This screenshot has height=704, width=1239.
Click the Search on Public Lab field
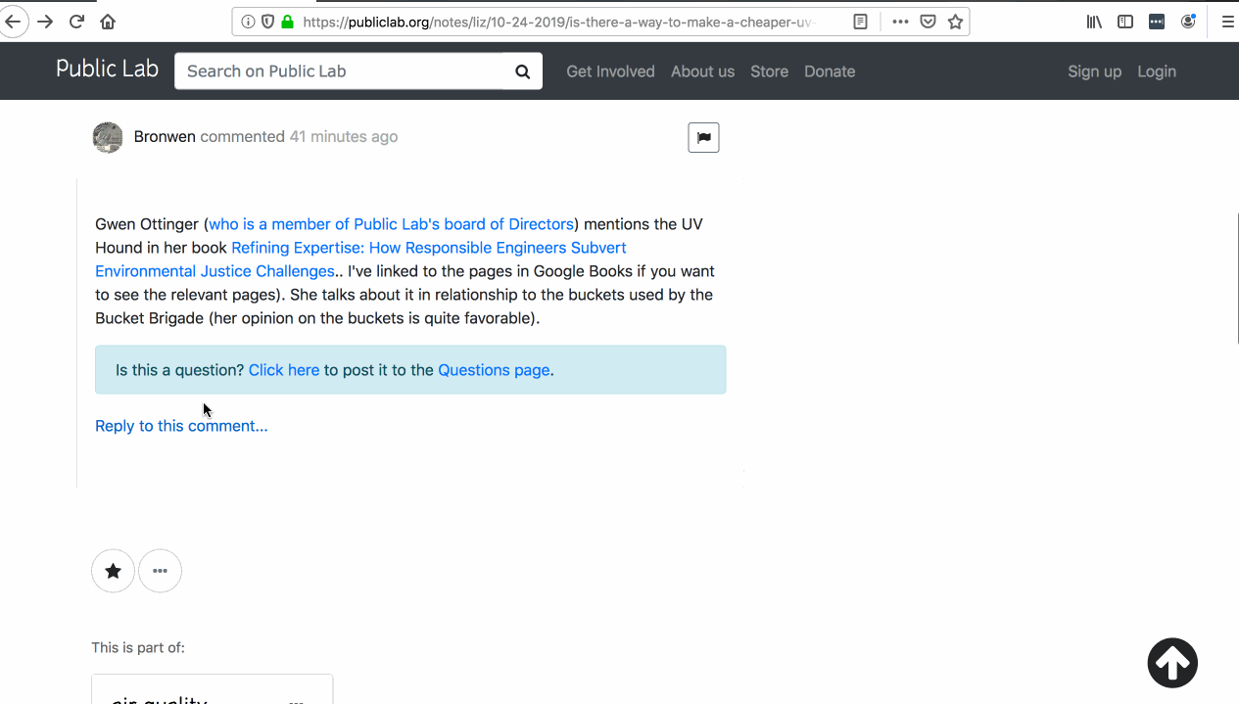tap(343, 70)
